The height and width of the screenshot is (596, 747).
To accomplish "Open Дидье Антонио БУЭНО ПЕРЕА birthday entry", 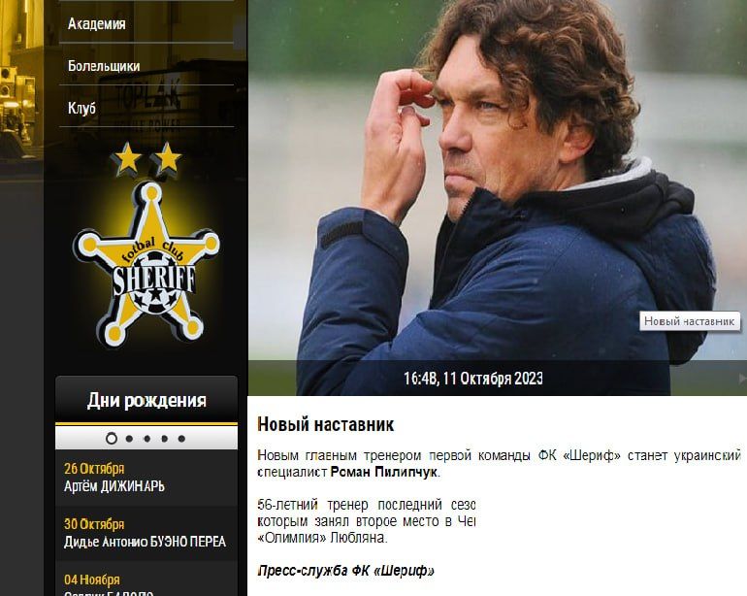I will (145, 542).
